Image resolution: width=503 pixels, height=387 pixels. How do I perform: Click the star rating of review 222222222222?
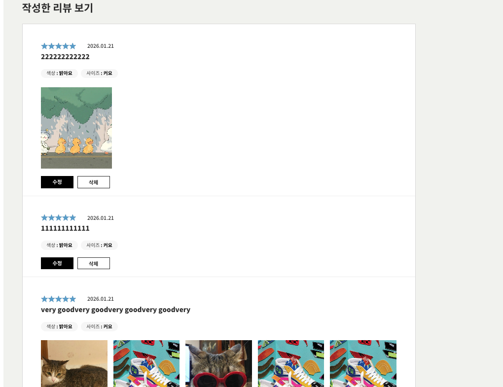tap(58, 46)
